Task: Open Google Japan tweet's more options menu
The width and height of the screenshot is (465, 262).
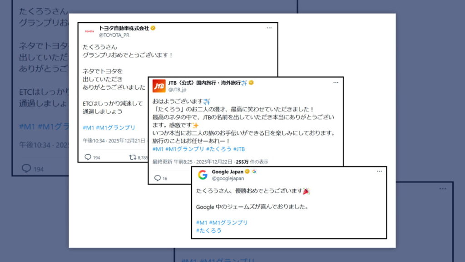Action: (x=379, y=171)
